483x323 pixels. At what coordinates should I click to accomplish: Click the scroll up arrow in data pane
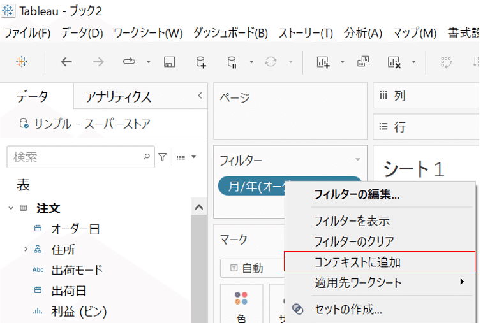click(199, 207)
